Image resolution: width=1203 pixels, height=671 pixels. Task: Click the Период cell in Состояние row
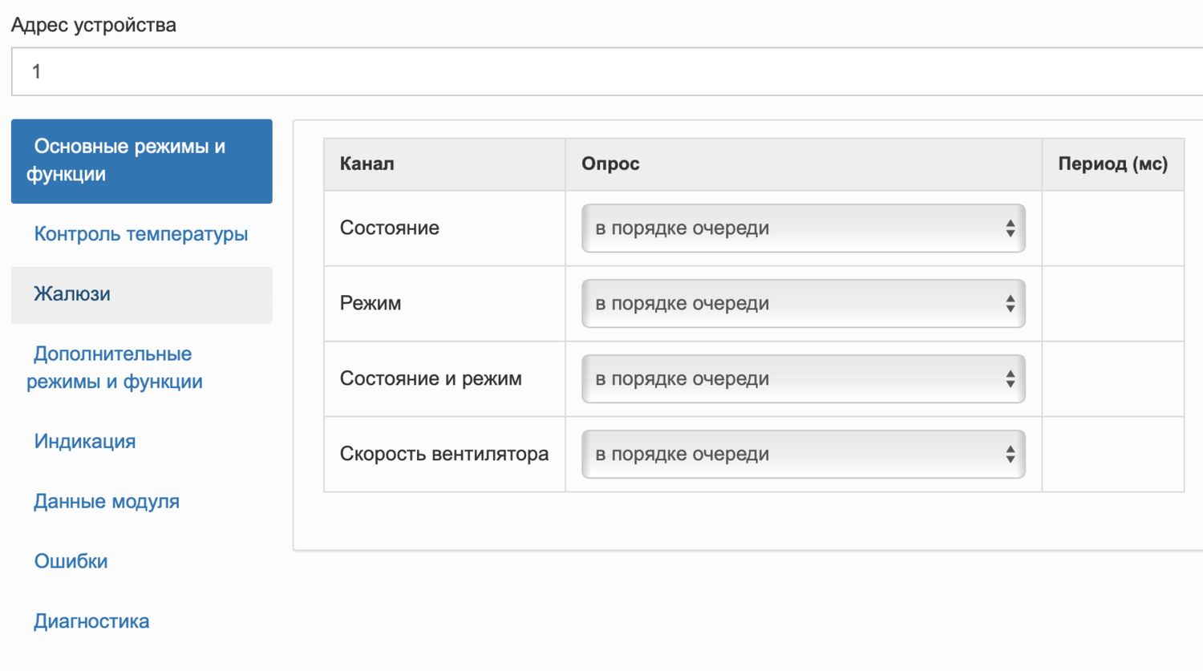pyautogui.click(x=1112, y=228)
